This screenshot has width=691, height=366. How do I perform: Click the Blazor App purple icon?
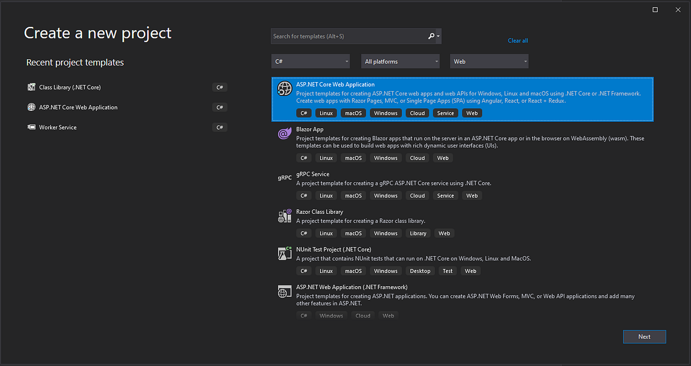pos(284,134)
